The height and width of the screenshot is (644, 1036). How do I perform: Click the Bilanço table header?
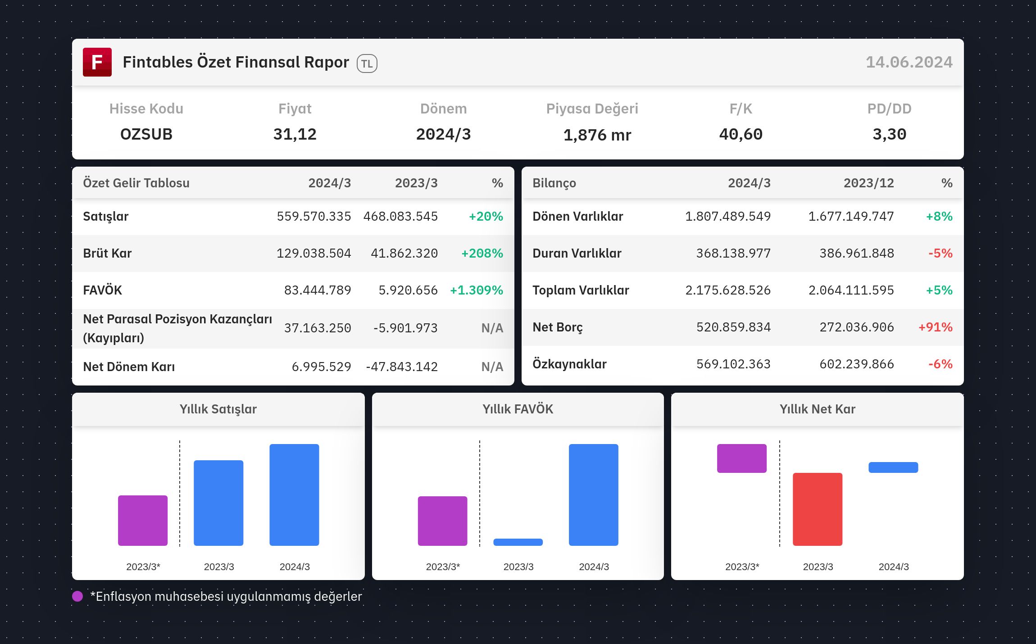554,183
